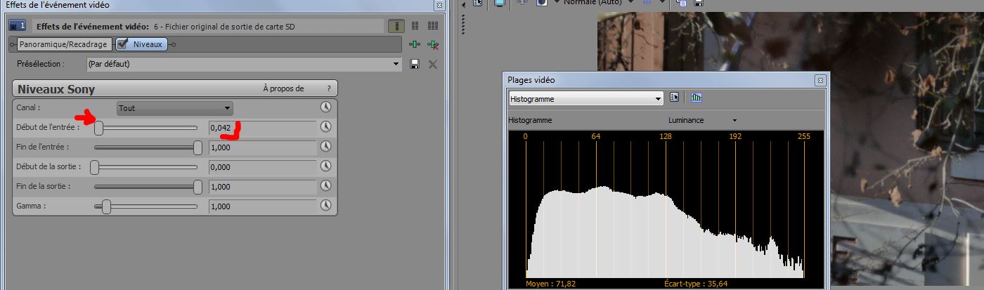Click the animate clock icon for Canal

coord(325,107)
